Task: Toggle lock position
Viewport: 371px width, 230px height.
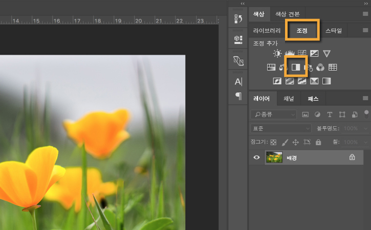Action: [296, 142]
